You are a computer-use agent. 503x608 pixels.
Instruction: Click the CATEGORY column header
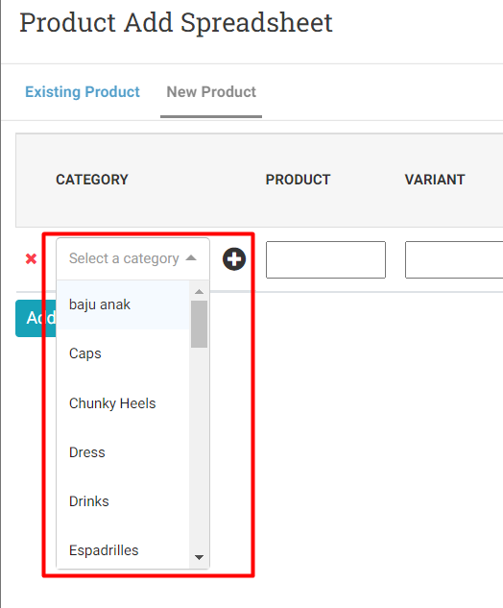pos(92,180)
